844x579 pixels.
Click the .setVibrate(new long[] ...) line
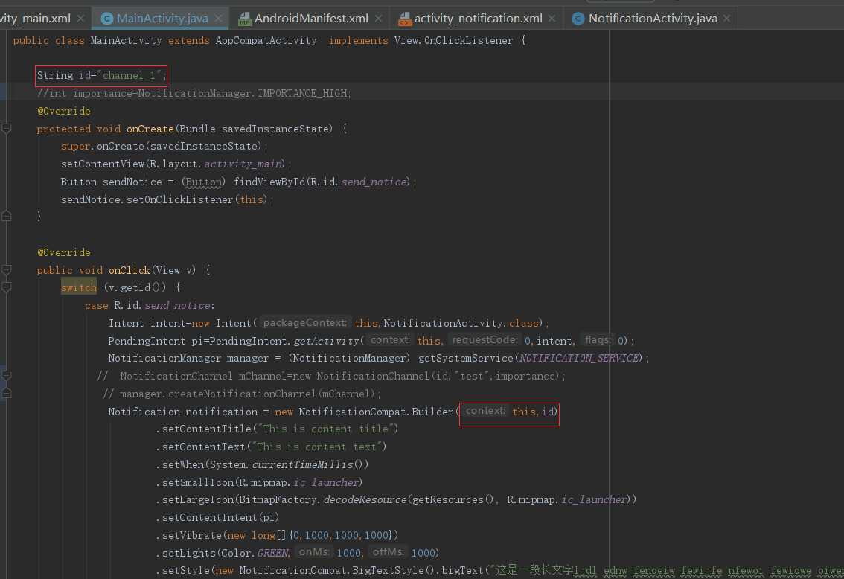coord(277,535)
